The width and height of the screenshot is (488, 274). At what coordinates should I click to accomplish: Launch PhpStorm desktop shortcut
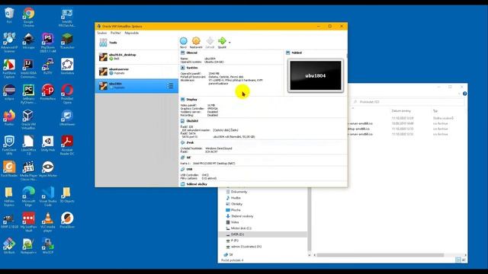click(x=47, y=43)
